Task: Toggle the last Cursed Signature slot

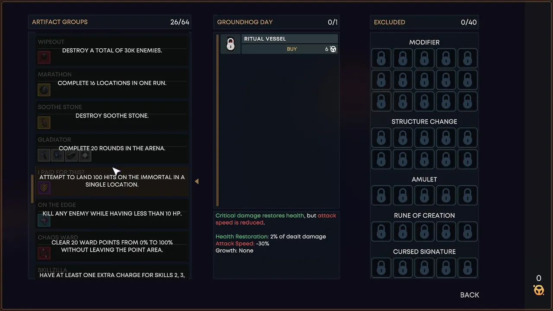Action: coord(467,267)
